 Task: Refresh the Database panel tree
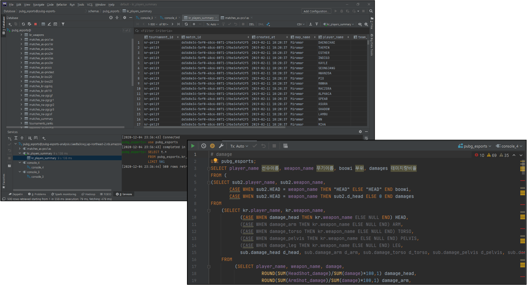click(23, 24)
